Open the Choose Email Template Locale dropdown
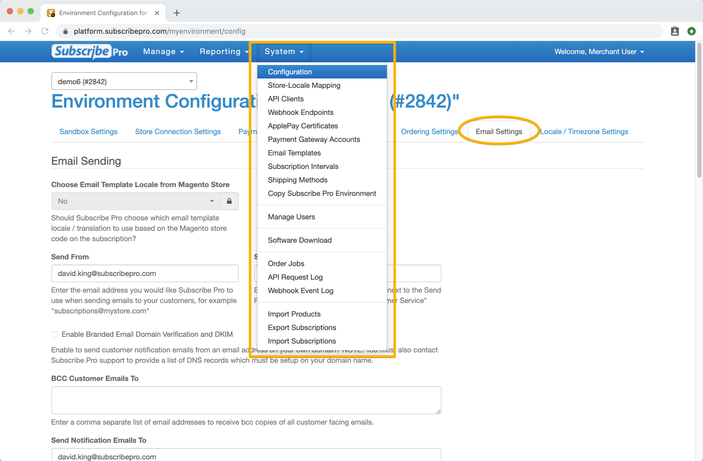 click(x=136, y=201)
